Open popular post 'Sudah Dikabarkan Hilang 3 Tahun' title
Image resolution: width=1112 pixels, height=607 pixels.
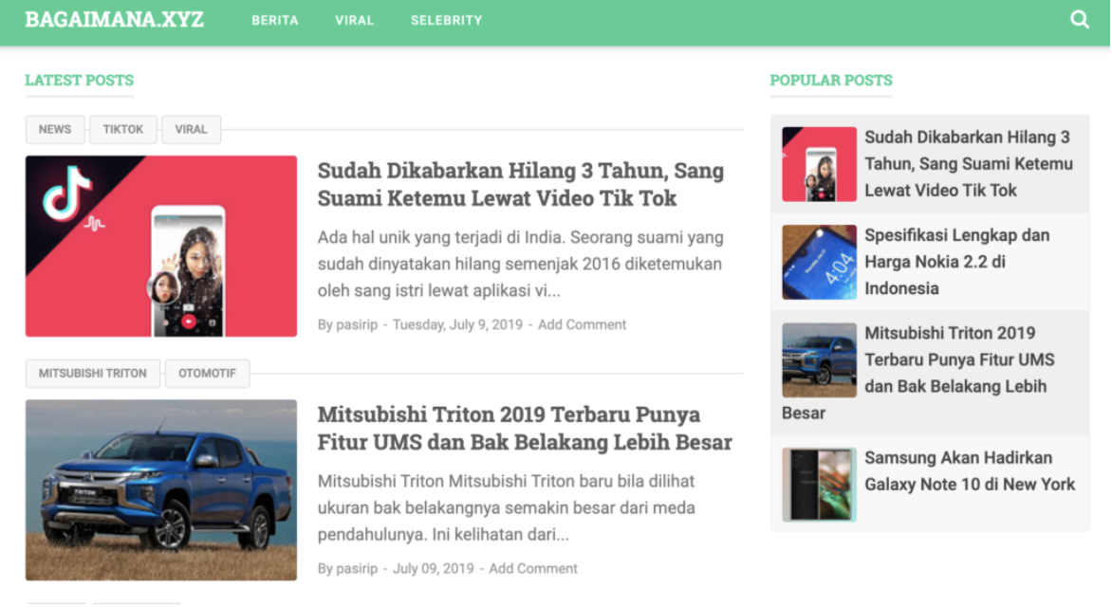click(968, 164)
